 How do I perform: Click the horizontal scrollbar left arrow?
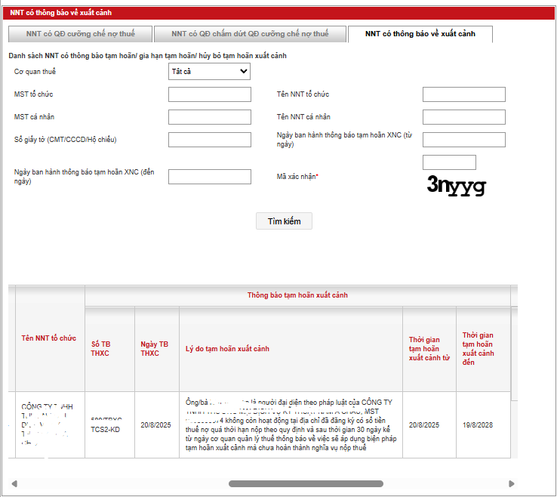[14, 483]
